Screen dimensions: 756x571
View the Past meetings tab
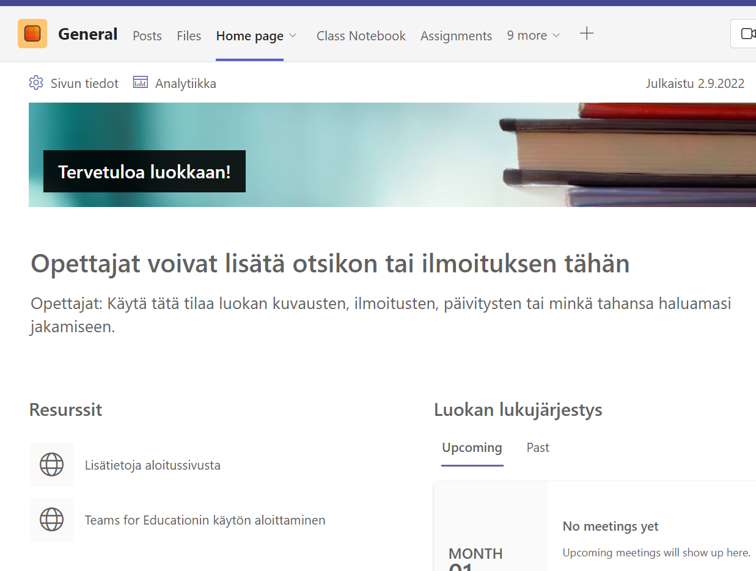(x=537, y=448)
